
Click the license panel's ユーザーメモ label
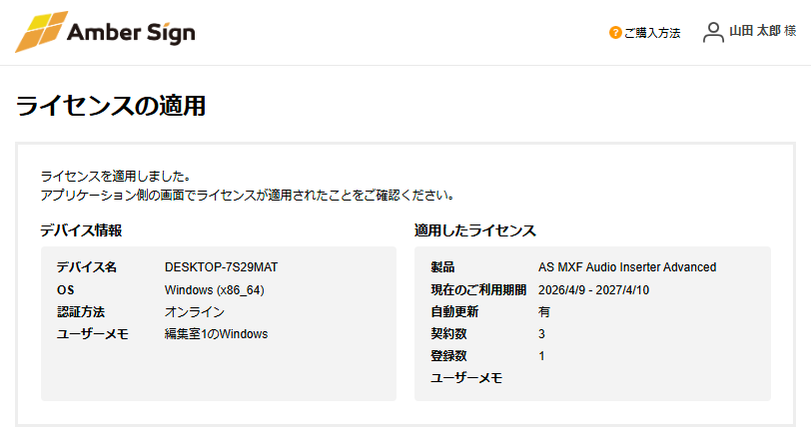(x=466, y=378)
